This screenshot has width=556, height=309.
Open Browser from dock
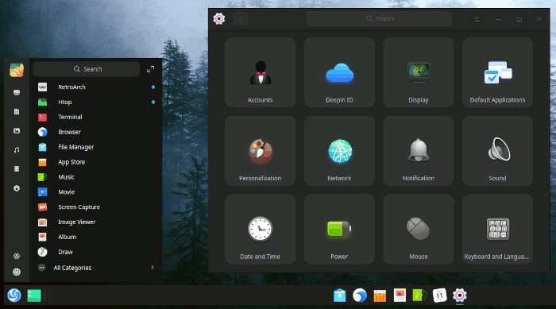360,295
